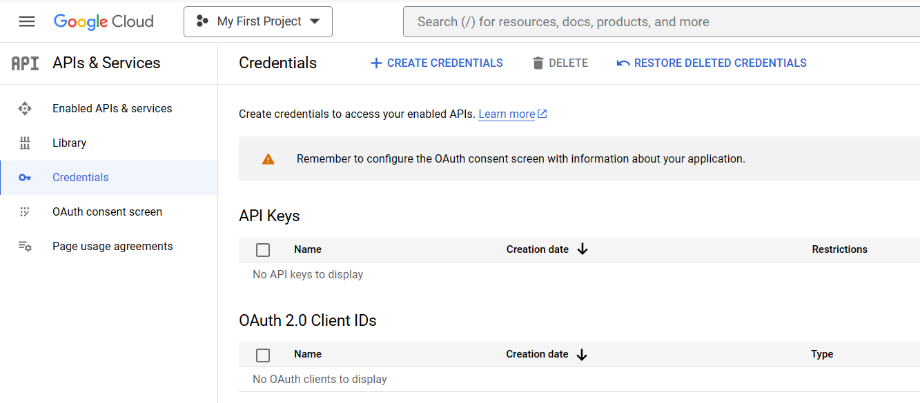Sort API Keys by Name column
Screen dimensions: 920x403
pos(308,249)
